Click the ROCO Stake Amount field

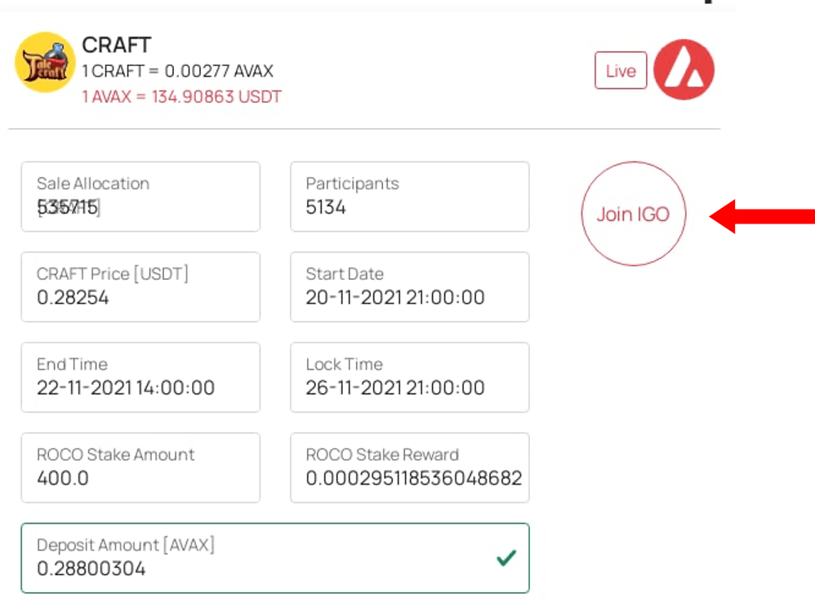(x=140, y=468)
